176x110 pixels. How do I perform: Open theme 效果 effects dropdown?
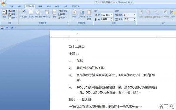click(x=13, y=18)
